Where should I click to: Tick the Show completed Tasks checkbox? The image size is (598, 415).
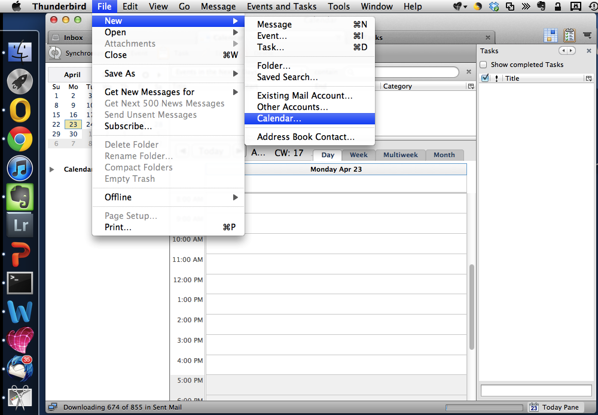pos(484,65)
